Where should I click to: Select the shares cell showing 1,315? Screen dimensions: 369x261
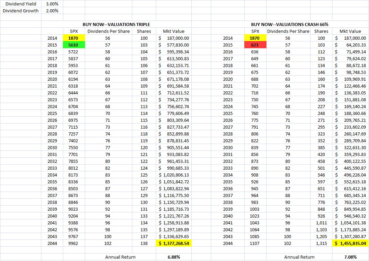pyautogui.click(x=321, y=243)
